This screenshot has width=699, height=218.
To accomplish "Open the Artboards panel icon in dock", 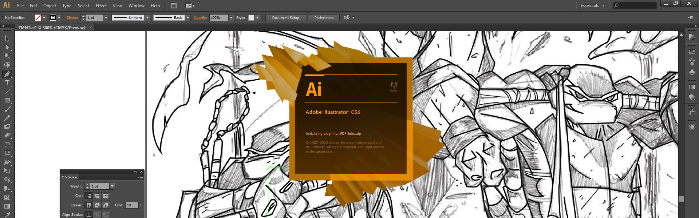I will (x=692, y=112).
